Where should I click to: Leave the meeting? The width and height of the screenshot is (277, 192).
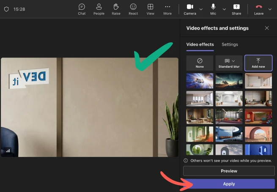click(x=259, y=9)
